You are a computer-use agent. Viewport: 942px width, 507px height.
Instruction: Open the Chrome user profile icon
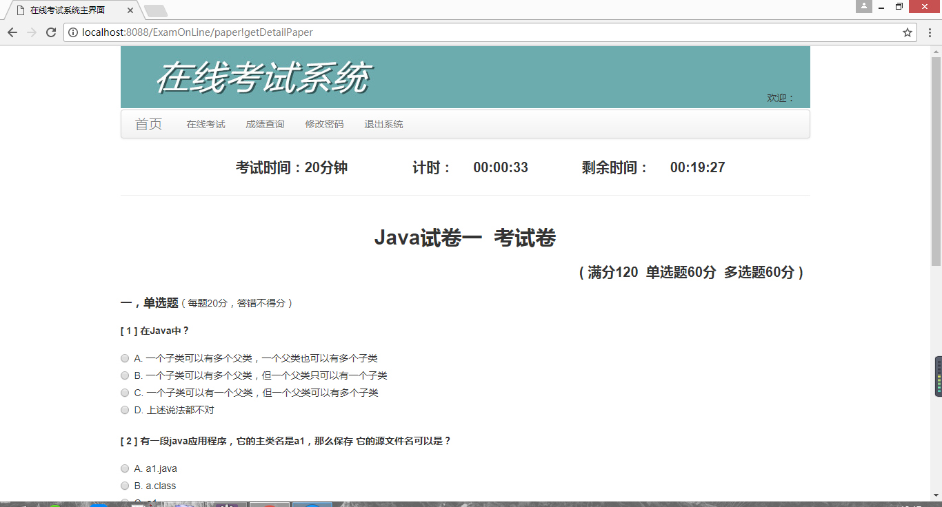[x=863, y=7]
